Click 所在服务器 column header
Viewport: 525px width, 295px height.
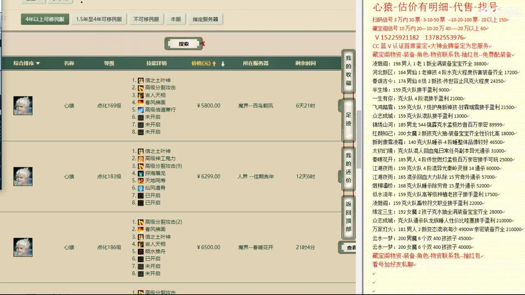tap(256, 64)
